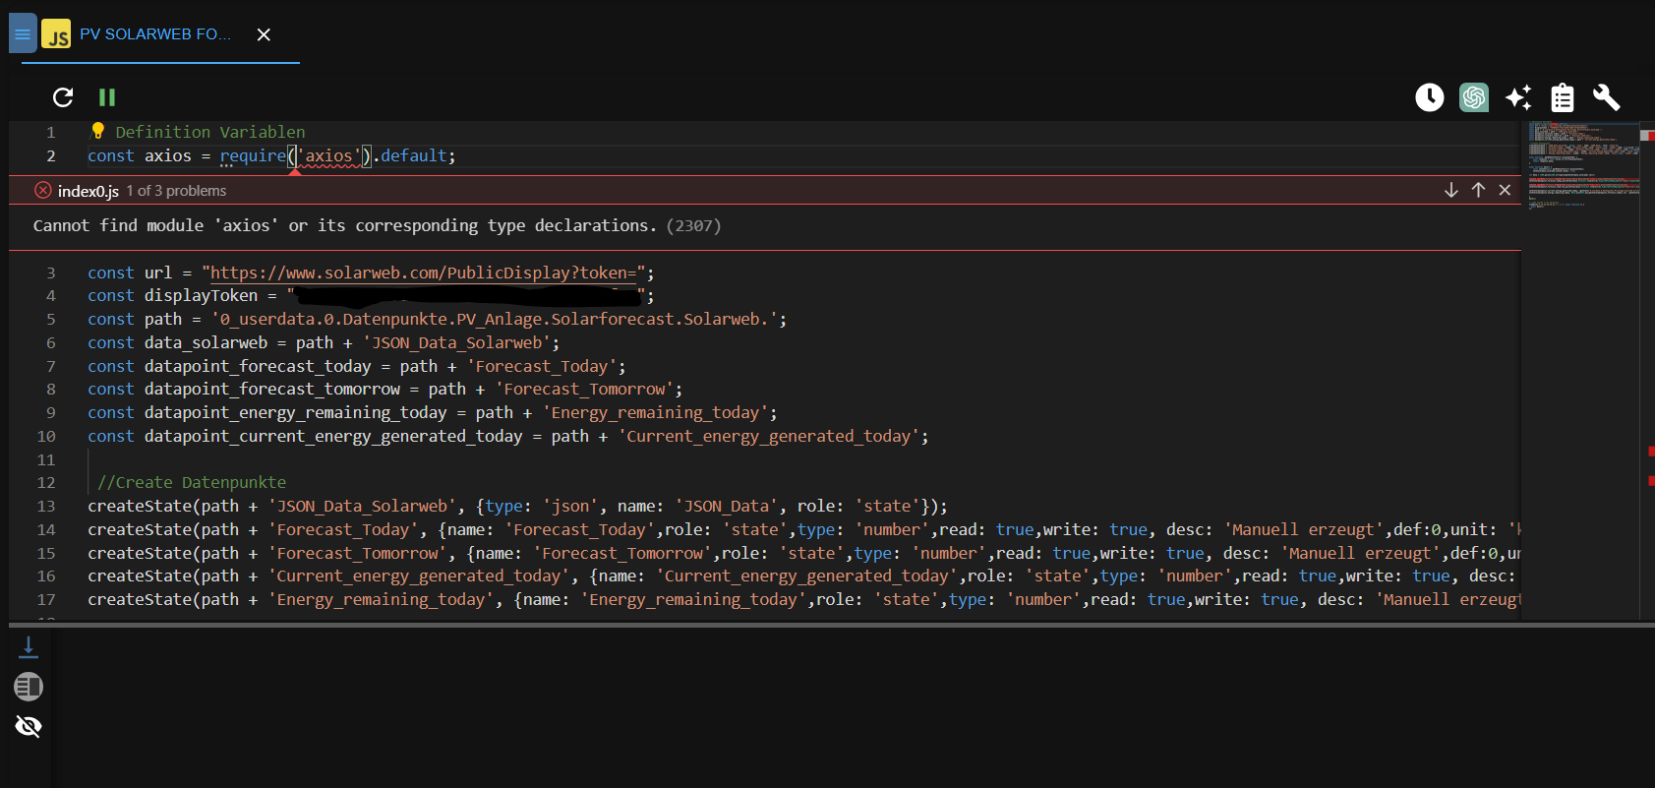Go to next problem with down arrow
The width and height of the screenshot is (1655, 788).
click(x=1451, y=190)
